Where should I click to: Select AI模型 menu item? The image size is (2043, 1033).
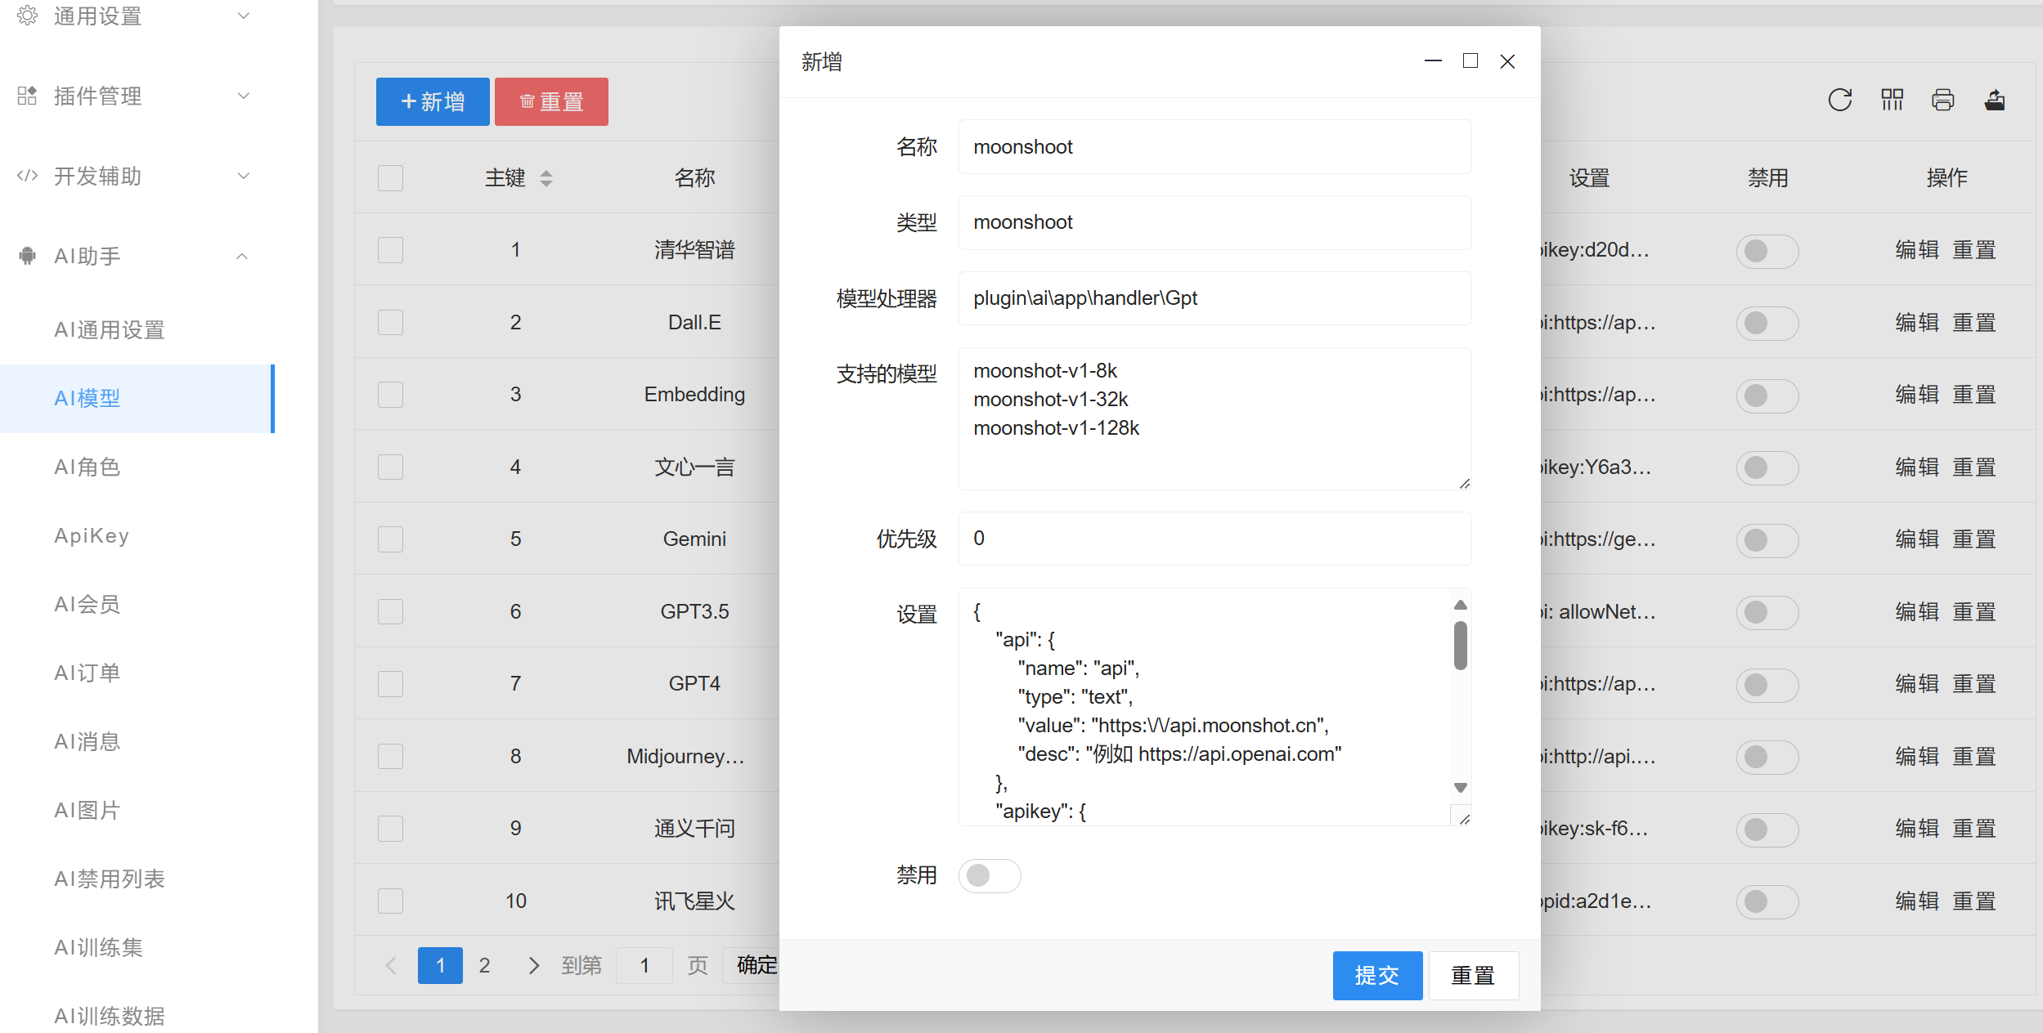click(137, 399)
